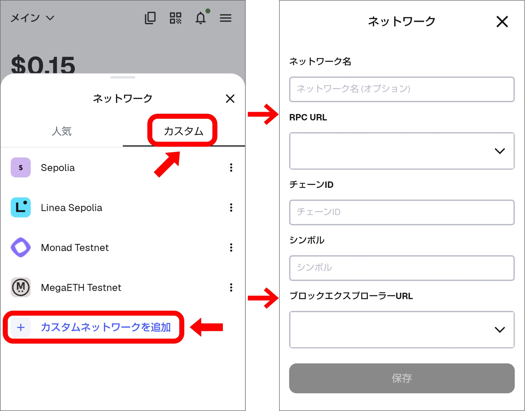Switch to the 人気 tab
The image size is (525, 411).
pyautogui.click(x=62, y=131)
